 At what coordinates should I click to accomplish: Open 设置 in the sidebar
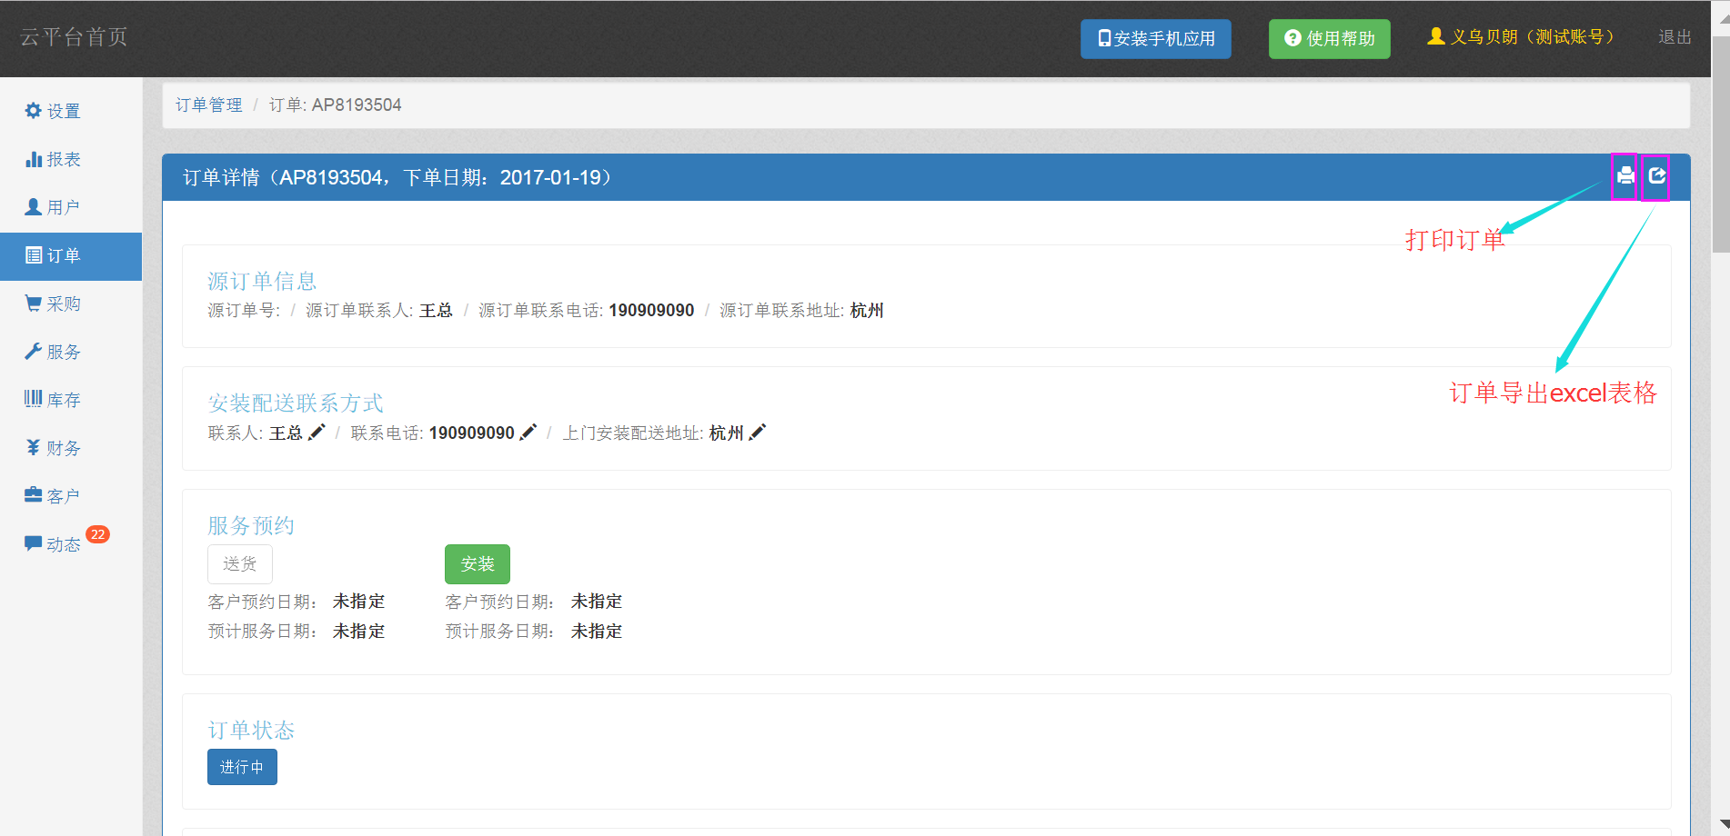point(53,111)
